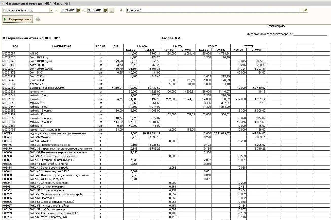This screenshot has height=220, width=331.
Task: Select the ГоКр-34 Пробоотборная ванна cell
Action: pyautogui.click(x=62, y=145)
